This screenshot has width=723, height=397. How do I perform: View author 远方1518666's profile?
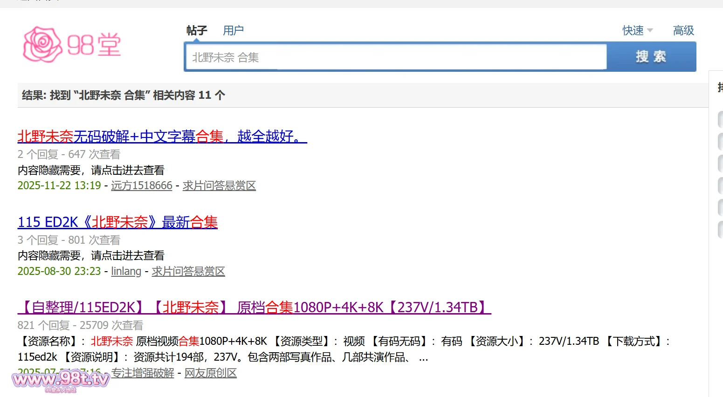coord(142,186)
